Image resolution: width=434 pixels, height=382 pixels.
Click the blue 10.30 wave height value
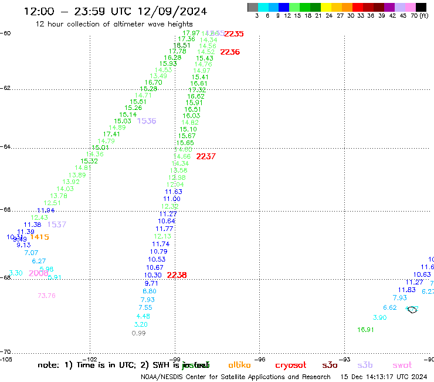point(153,275)
